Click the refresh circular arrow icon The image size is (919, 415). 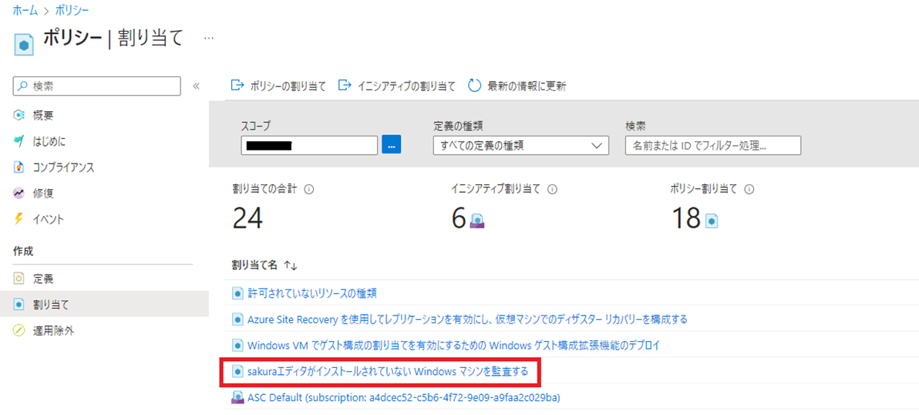(x=474, y=86)
